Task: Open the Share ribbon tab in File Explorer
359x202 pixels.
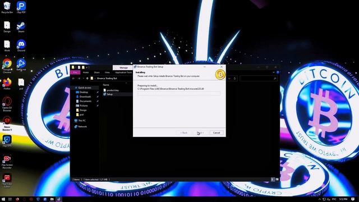Action: [x=96, y=72]
